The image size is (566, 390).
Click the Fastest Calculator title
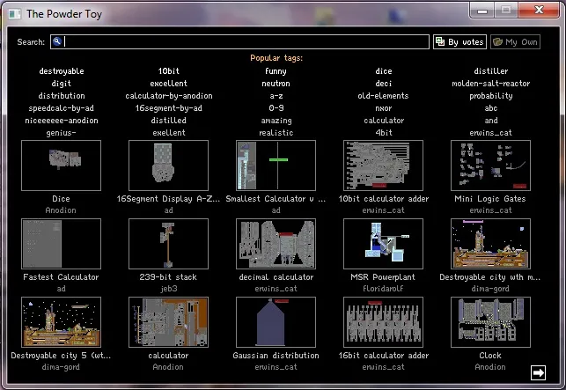point(61,277)
